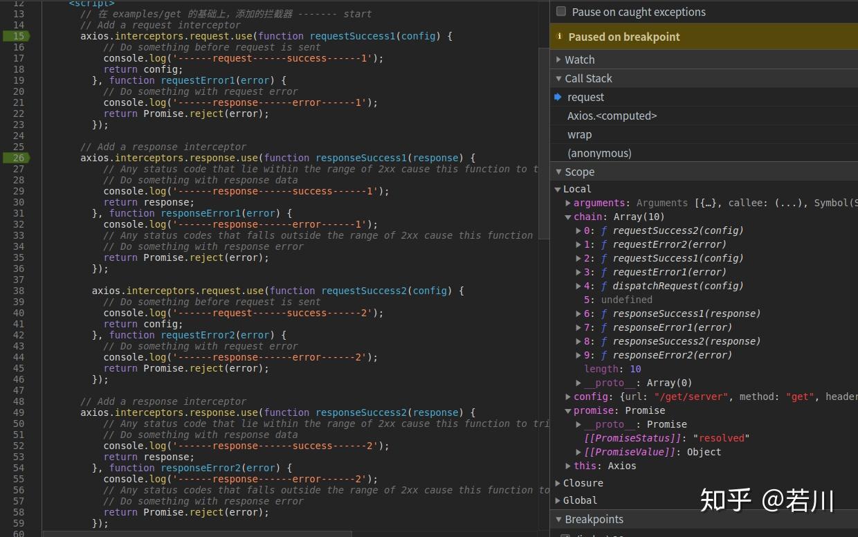Expand the this: Axios entry
The height and width of the screenshot is (537, 858).
click(568, 466)
